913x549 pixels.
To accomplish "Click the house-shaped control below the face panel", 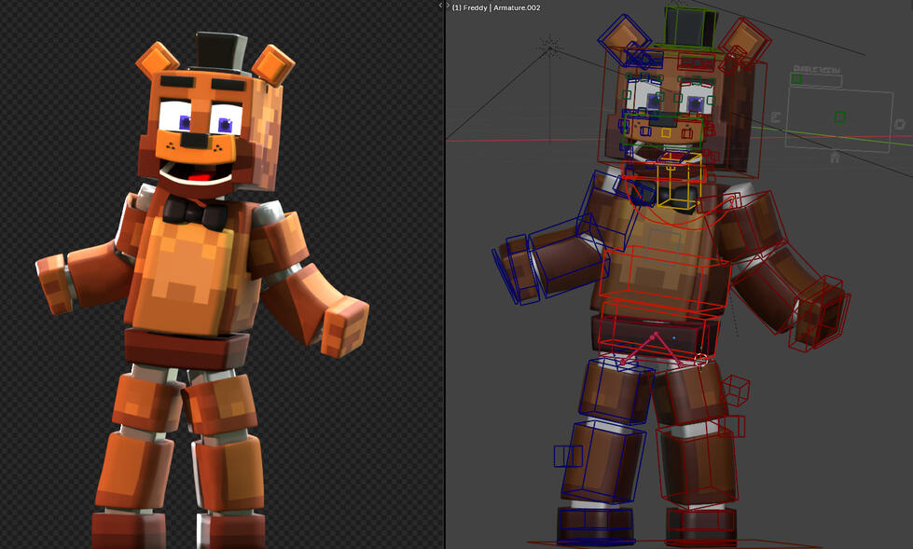I will [835, 158].
